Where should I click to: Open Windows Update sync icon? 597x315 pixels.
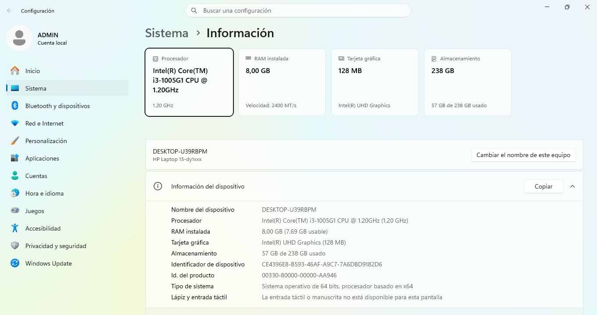tap(15, 263)
